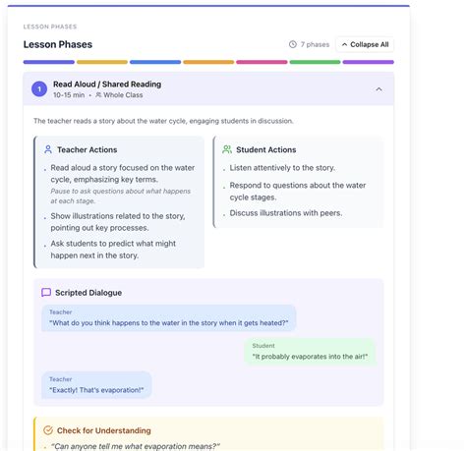The image size is (466, 451).
Task: Click the phase number 1 circle badge
Action: click(x=39, y=89)
